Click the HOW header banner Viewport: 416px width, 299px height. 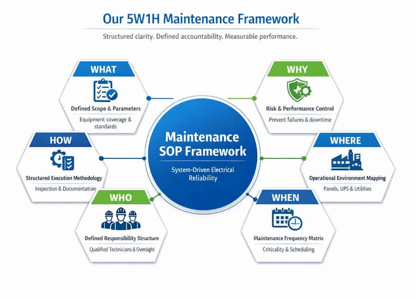[x=61, y=141]
